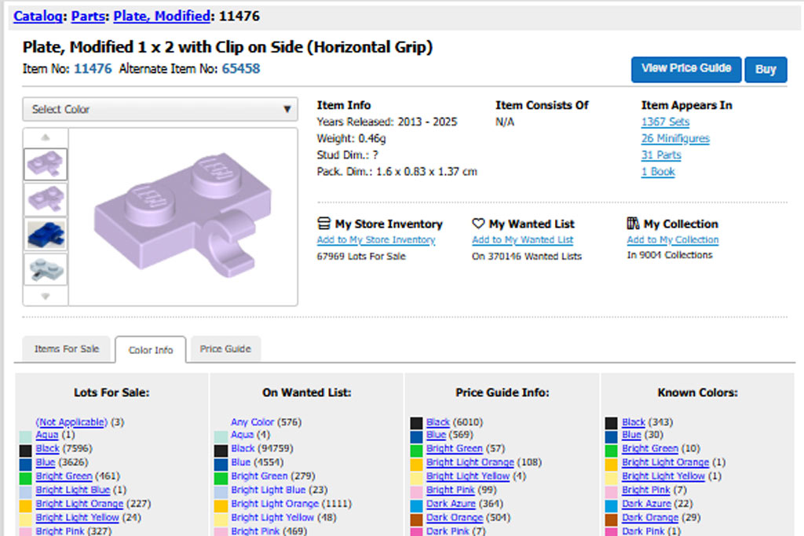804x536 pixels.
Task: Select the light gray plate thumbnail
Action: [46, 268]
